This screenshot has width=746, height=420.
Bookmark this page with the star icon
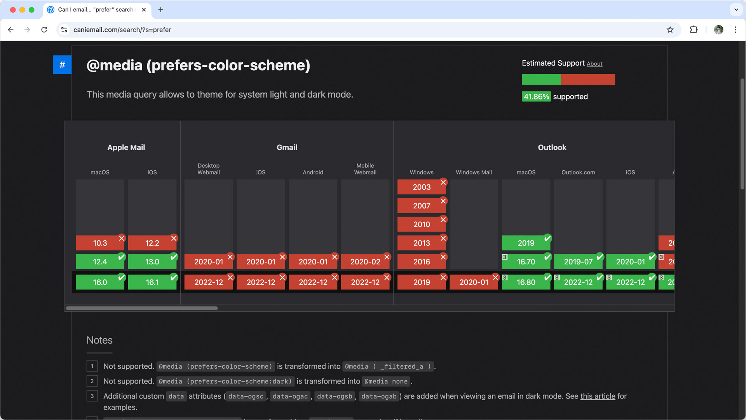click(x=670, y=30)
